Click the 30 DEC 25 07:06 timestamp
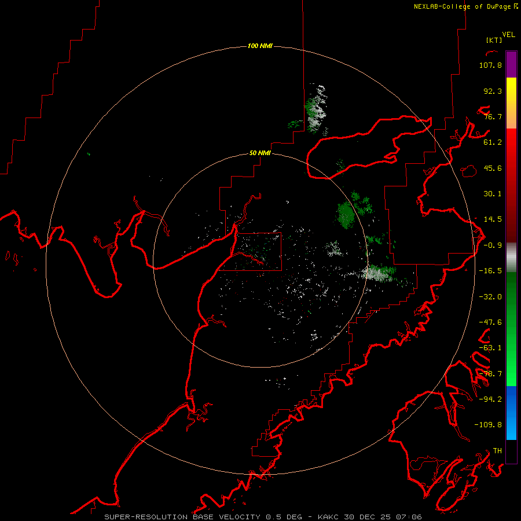The image size is (521, 521). pos(382,517)
